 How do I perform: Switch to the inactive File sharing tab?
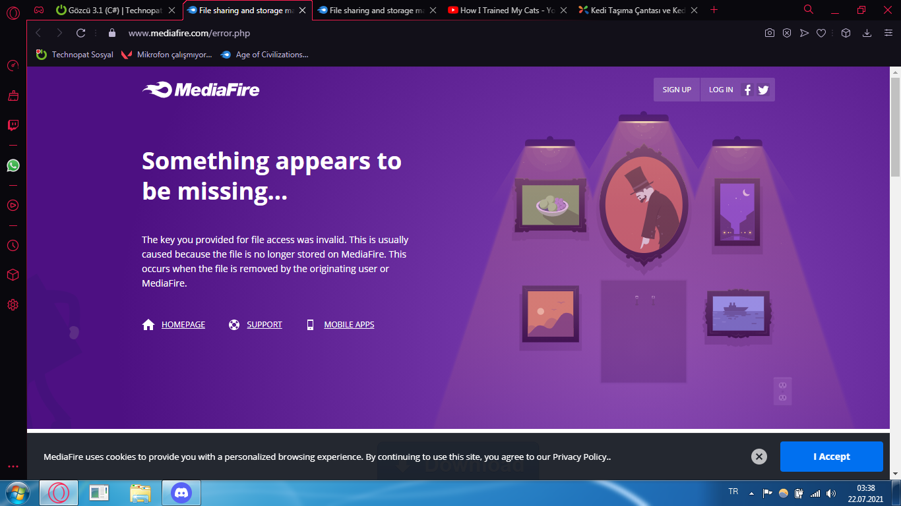(x=377, y=11)
